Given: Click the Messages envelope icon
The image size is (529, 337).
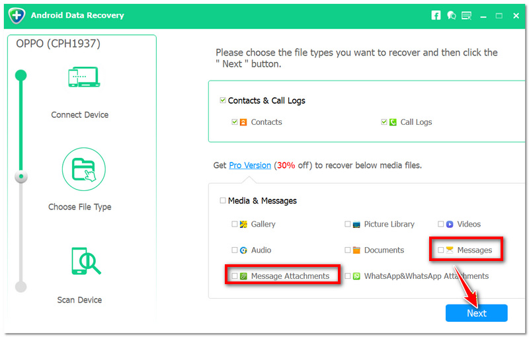Looking at the screenshot, I should 450,250.
